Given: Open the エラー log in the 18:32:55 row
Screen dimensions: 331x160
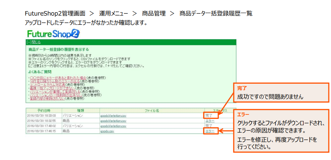Looking at the screenshot, I should pos(210,121).
